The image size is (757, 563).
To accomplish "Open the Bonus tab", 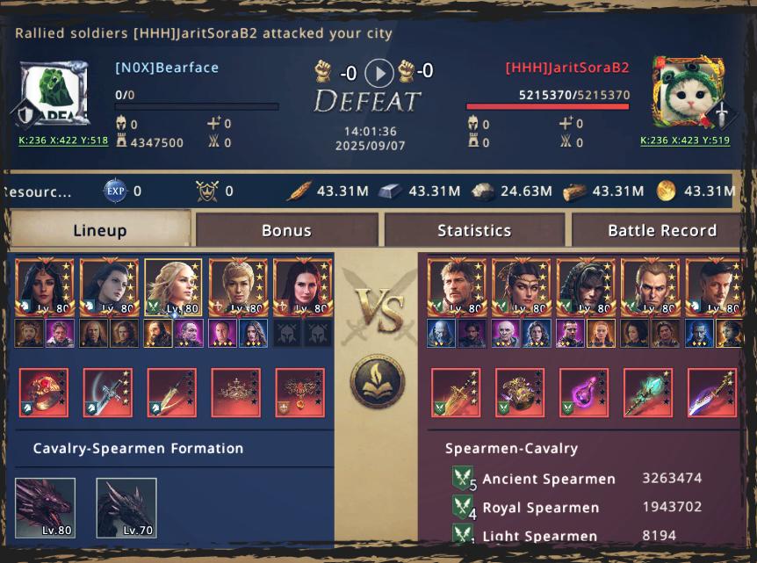I will click(x=286, y=230).
